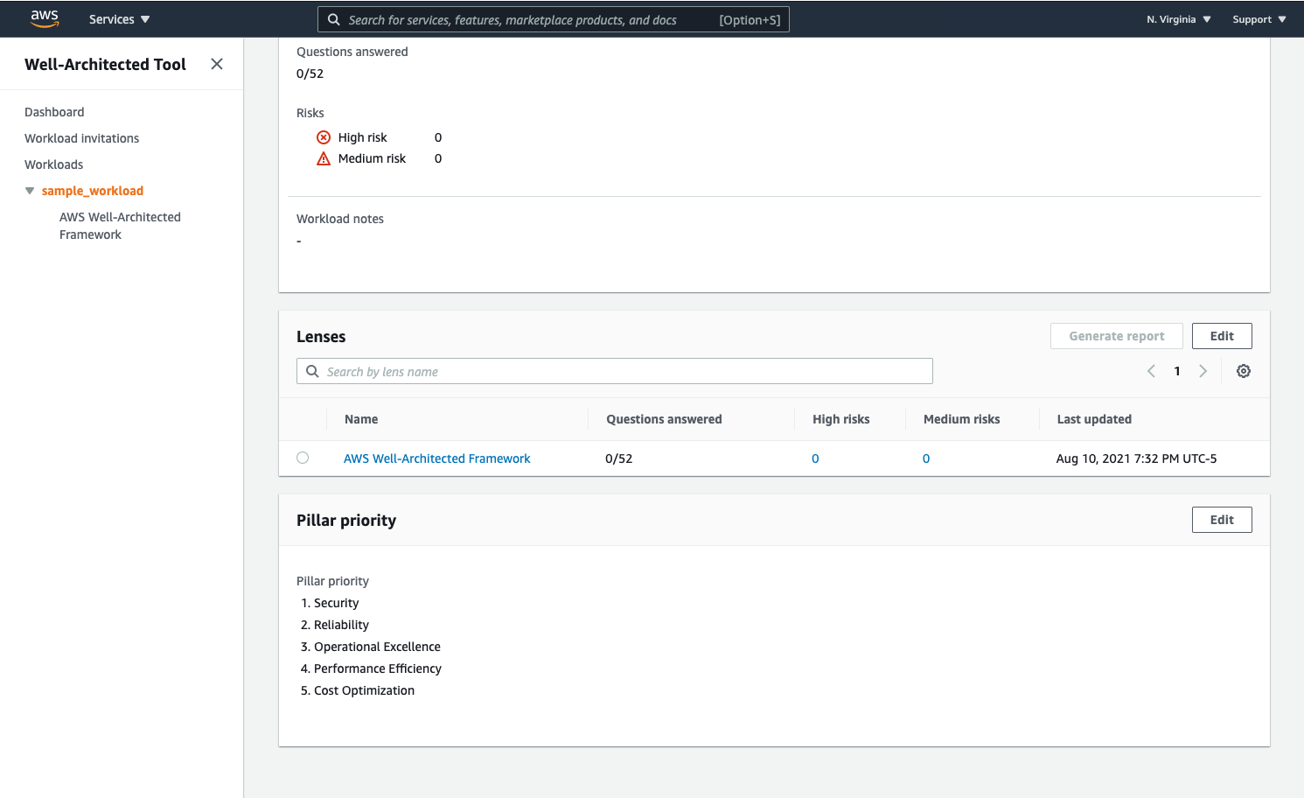
Task: Close the Well-Architected Tool side panel
Action: coord(217,64)
